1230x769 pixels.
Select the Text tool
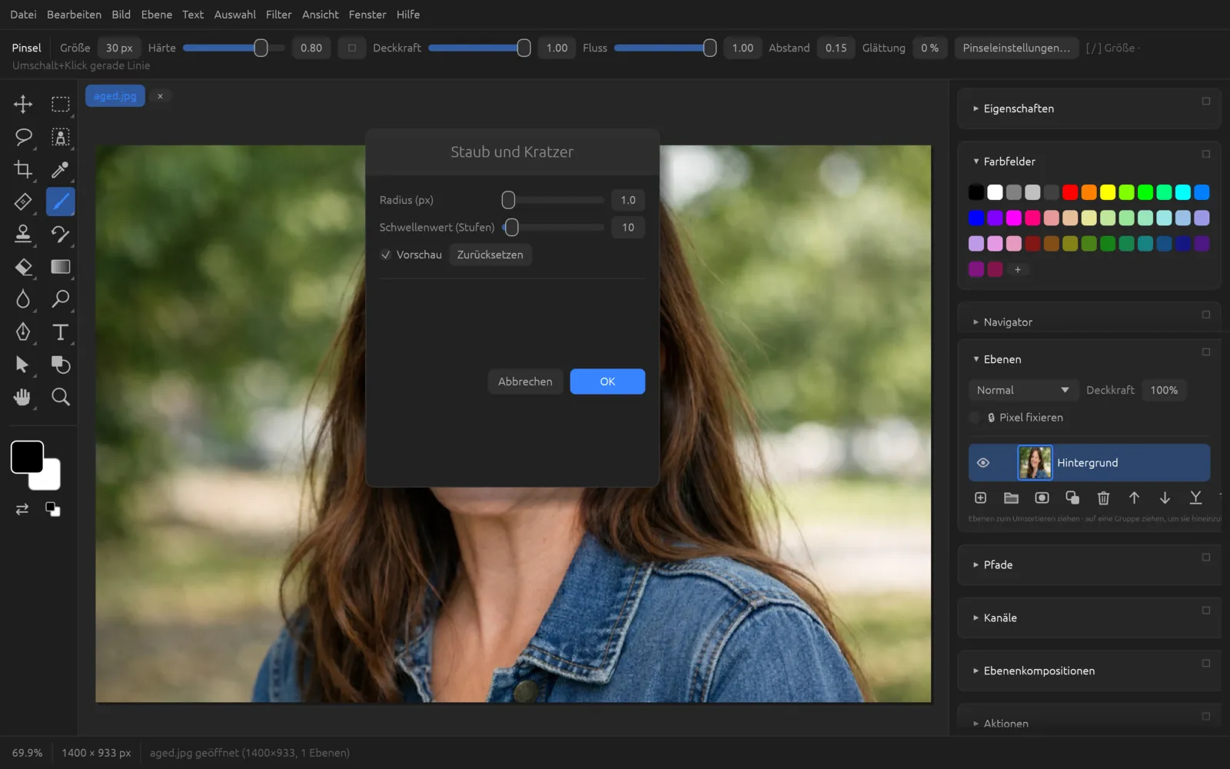[60, 331]
